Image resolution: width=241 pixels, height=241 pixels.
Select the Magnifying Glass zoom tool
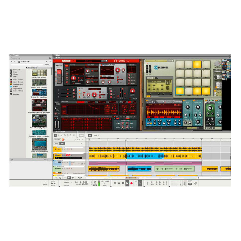[71, 135]
